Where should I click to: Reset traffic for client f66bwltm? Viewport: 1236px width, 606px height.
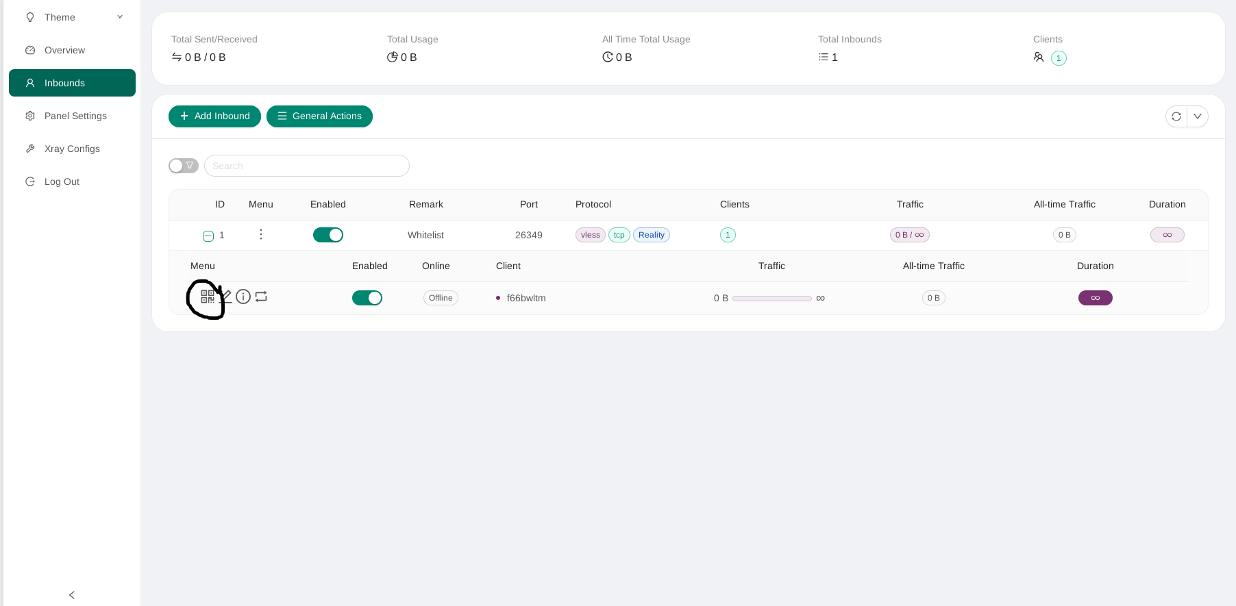pos(261,296)
